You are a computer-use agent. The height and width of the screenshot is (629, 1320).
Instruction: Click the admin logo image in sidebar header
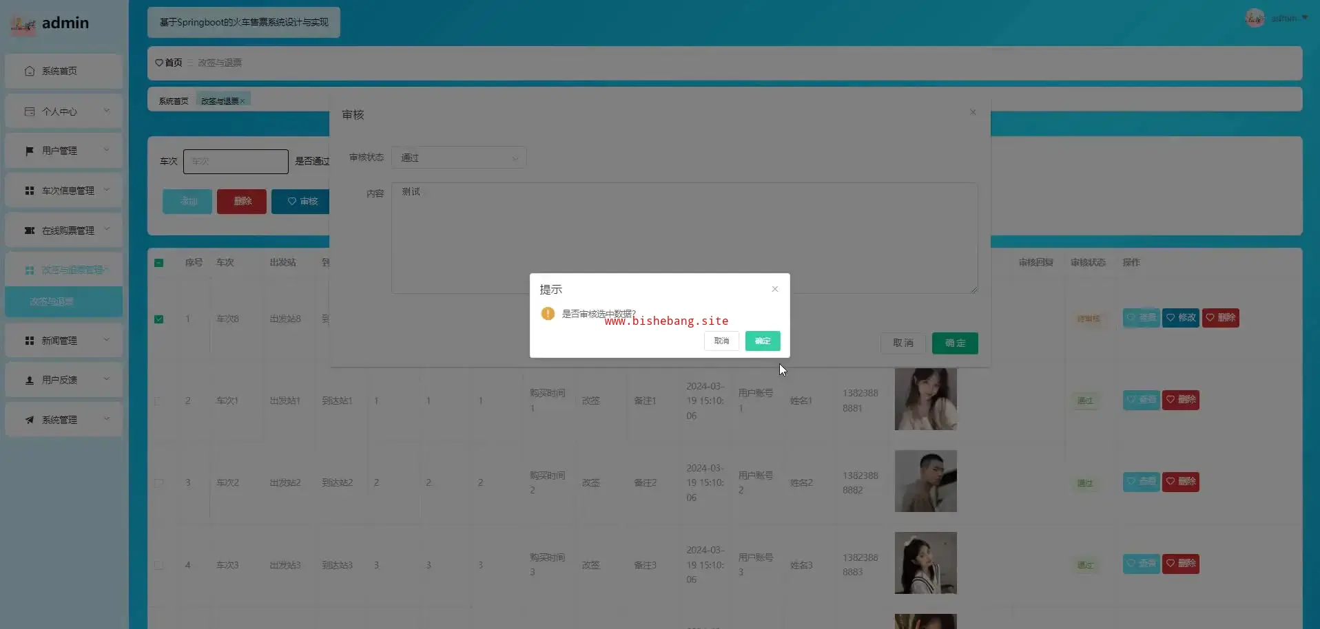point(23,25)
